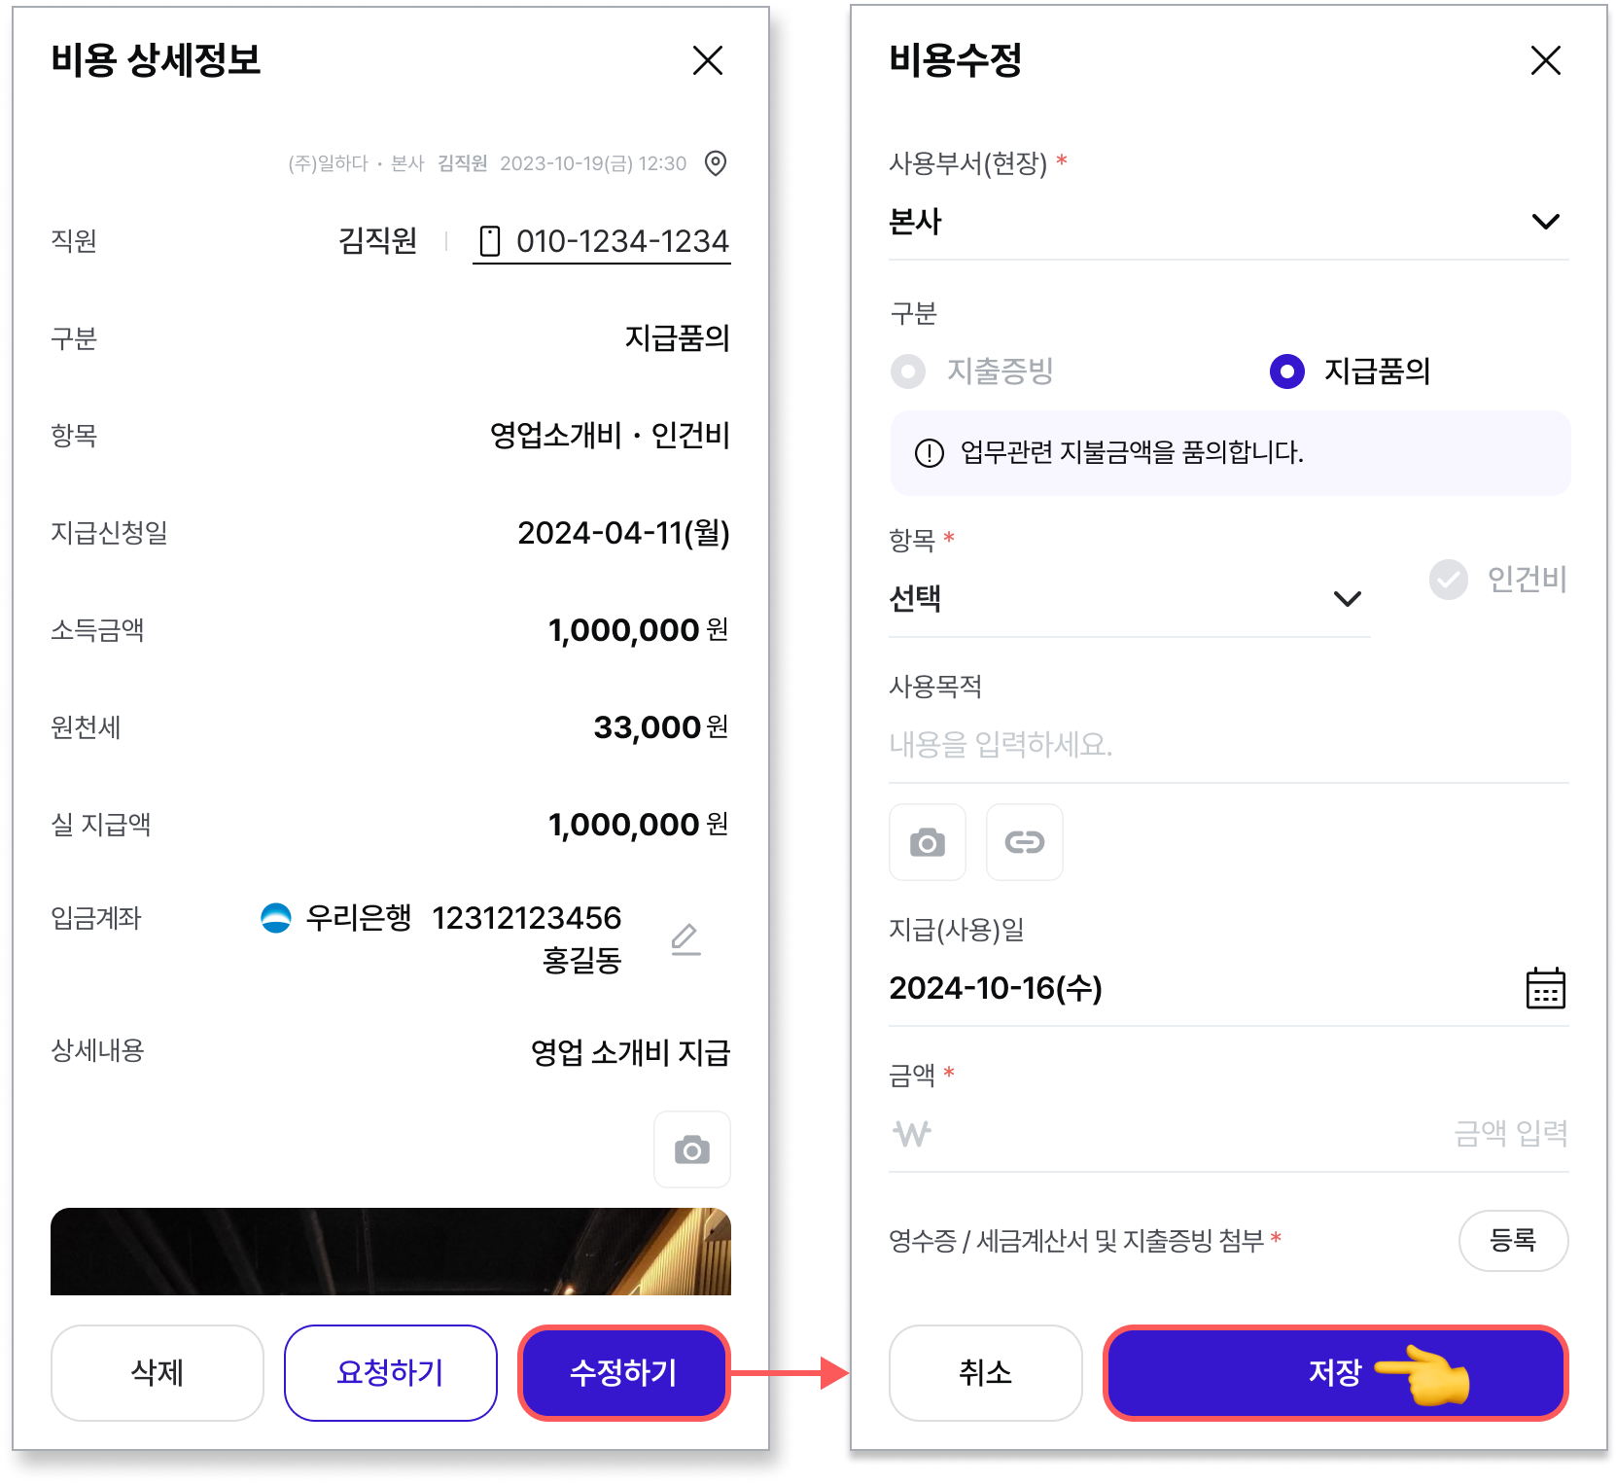Open the 항목 선택 dropdown
Image resolution: width=1616 pixels, height=1484 pixels.
(1130, 599)
